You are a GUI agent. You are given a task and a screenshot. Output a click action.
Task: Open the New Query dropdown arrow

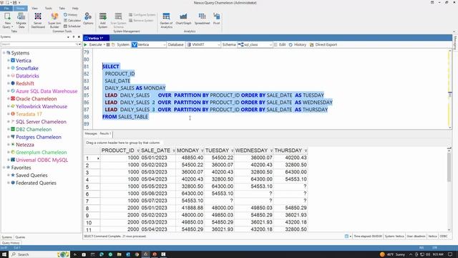coord(12,27)
